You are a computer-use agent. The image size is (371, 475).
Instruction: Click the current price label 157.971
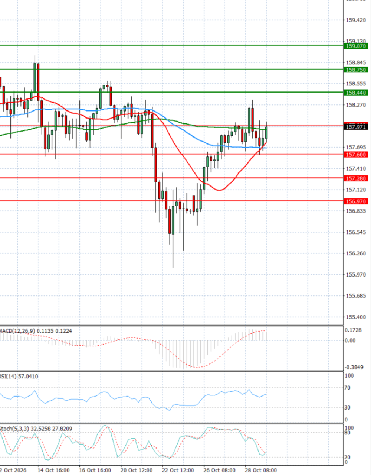[356, 127]
